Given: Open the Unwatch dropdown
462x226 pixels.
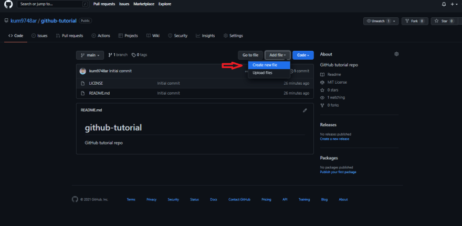Looking at the screenshot, I should [381, 21].
